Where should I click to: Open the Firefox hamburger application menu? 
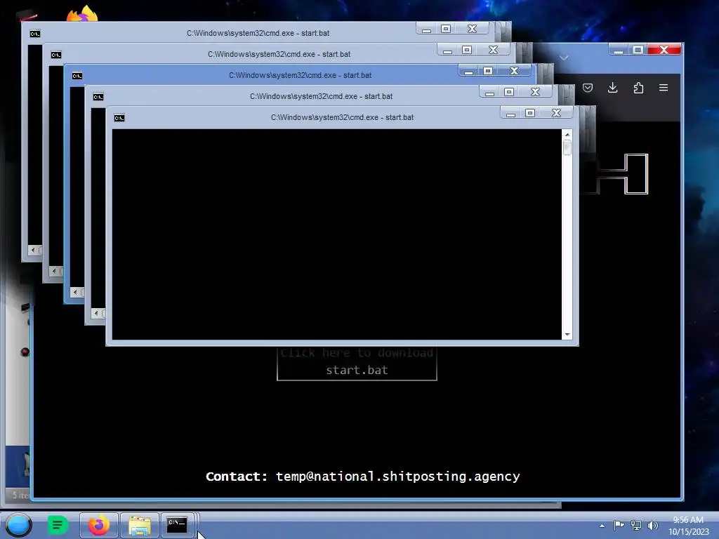click(x=664, y=88)
